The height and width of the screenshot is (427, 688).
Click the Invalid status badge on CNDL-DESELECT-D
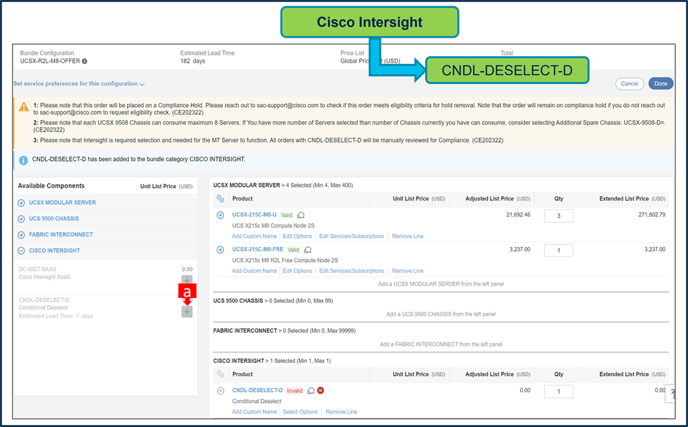295,391
